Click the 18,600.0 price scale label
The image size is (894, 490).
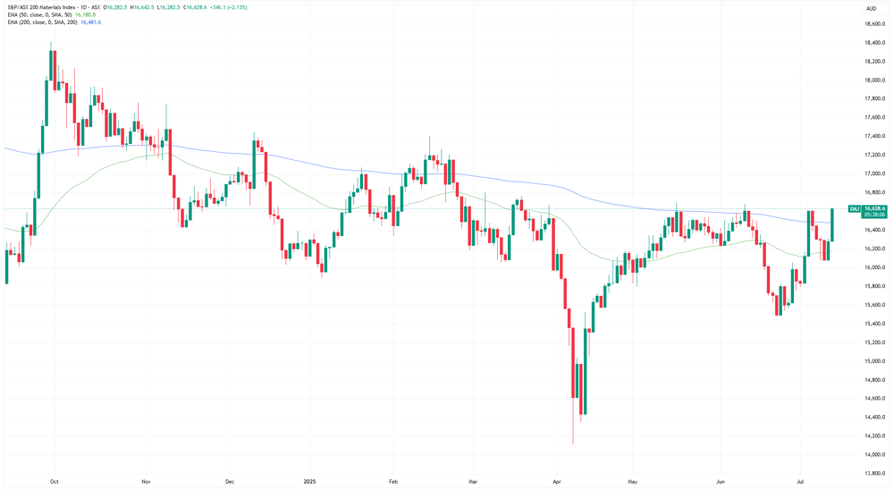click(874, 24)
